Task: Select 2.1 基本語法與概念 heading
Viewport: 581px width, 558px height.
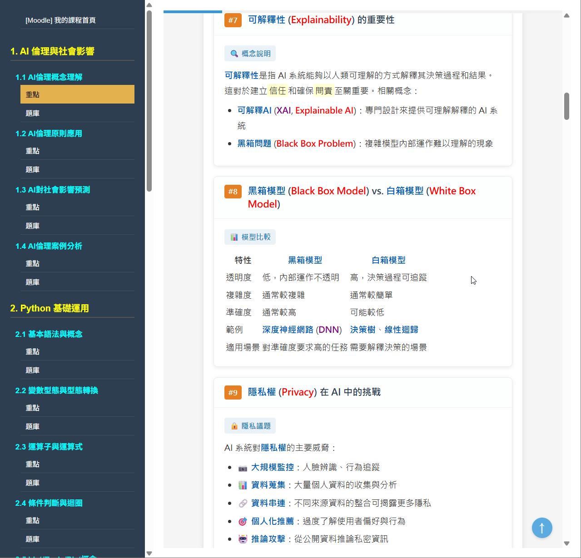Action: (49, 334)
